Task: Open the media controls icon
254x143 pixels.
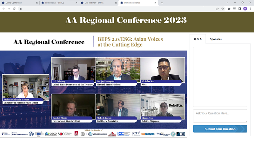Action: click(x=234, y=9)
